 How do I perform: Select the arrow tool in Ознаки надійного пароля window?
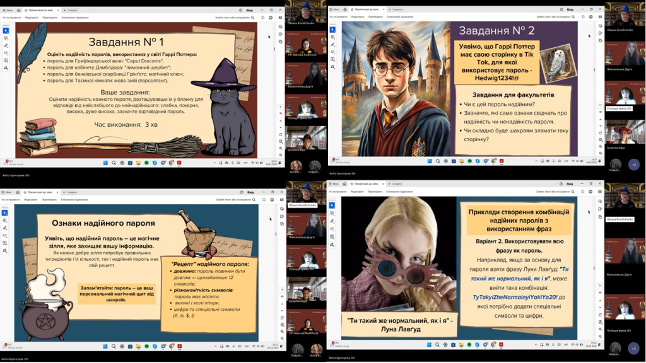4,213
